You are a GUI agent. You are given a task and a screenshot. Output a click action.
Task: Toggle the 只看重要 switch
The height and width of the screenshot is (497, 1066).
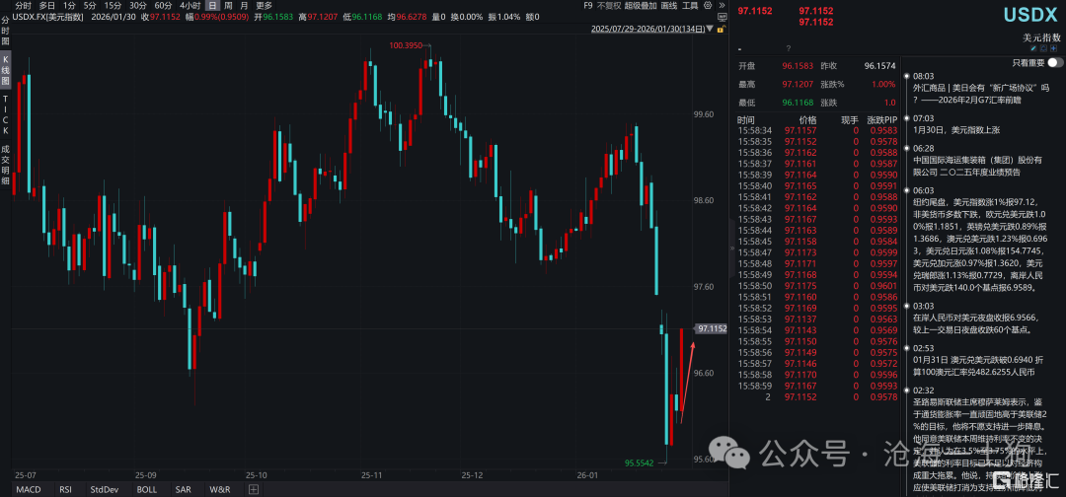click(1055, 62)
